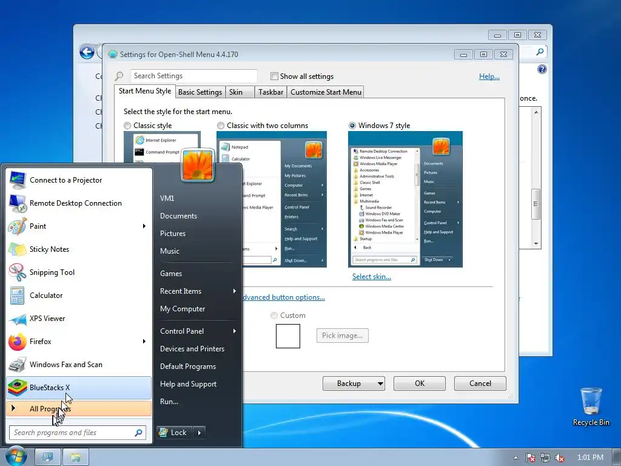Open the Firefox icon
Image resolution: width=621 pixels, height=466 pixels.
(x=18, y=342)
